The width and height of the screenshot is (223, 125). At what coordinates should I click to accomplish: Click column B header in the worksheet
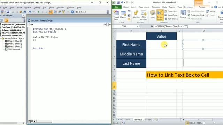161,31
